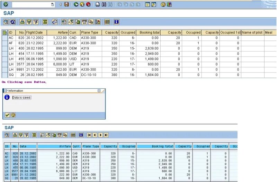
Task: Click the red Cancel icon in the top toolbar
Action: point(88,4)
